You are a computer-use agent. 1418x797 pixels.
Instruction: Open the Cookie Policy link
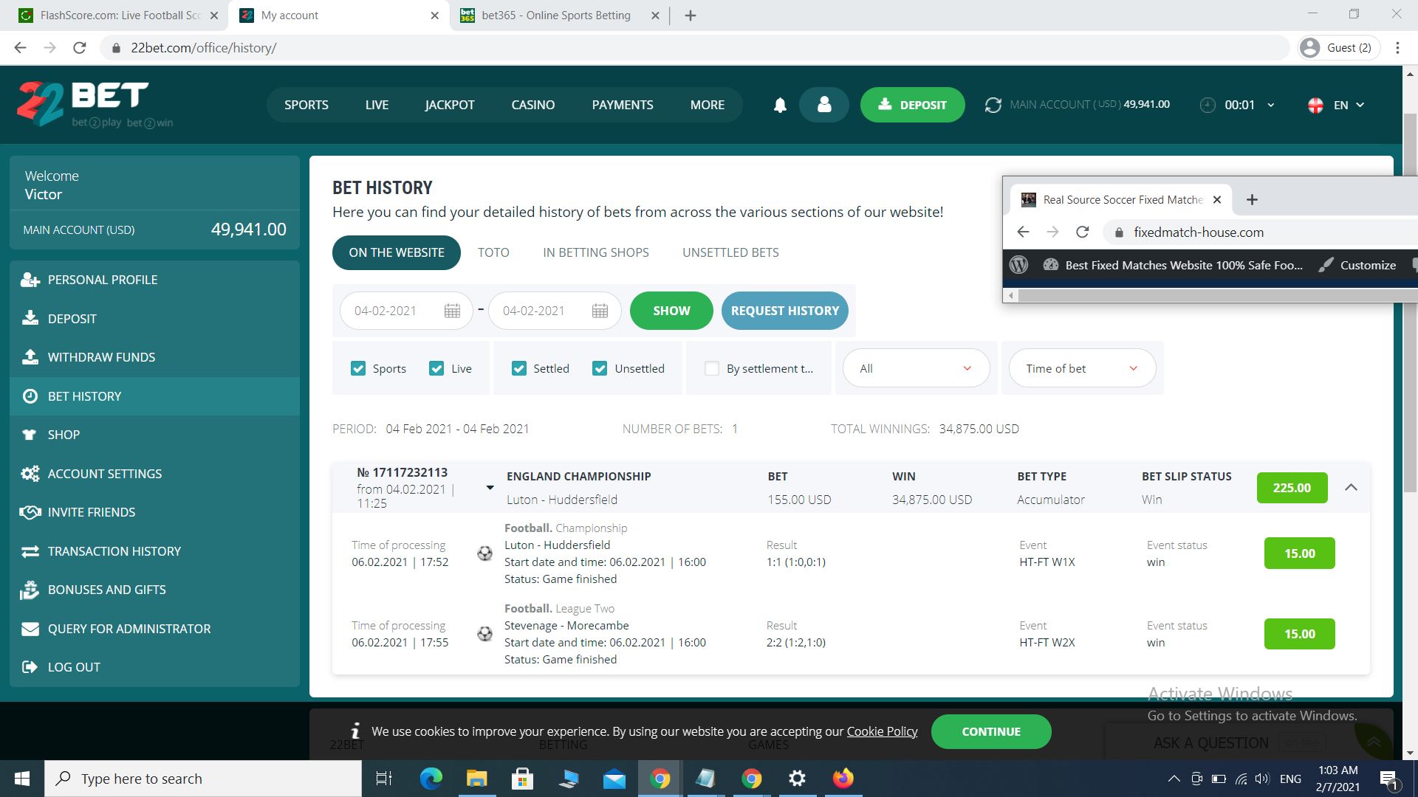[882, 731]
